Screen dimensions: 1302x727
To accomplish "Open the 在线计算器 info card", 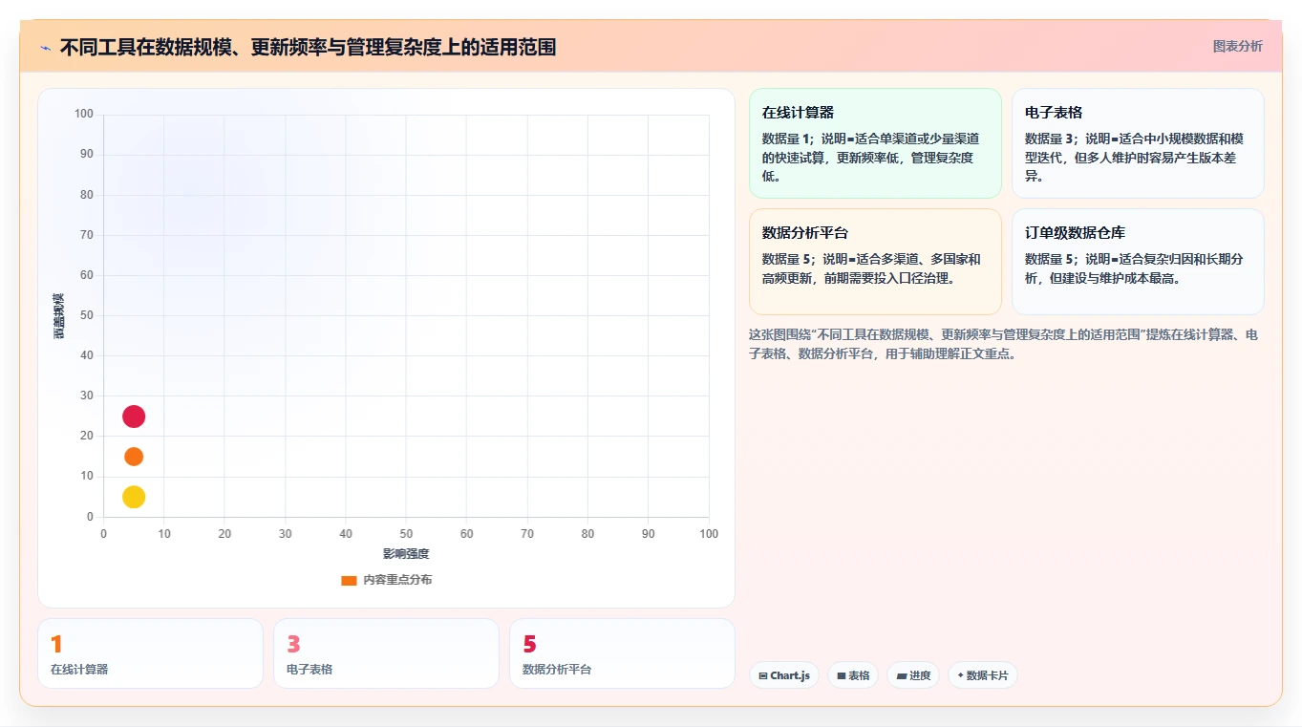I will coord(875,143).
